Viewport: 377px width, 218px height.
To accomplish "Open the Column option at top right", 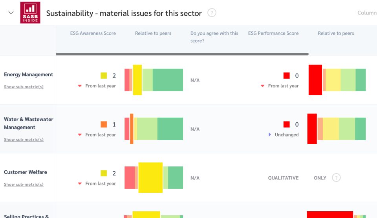I will coord(367,13).
